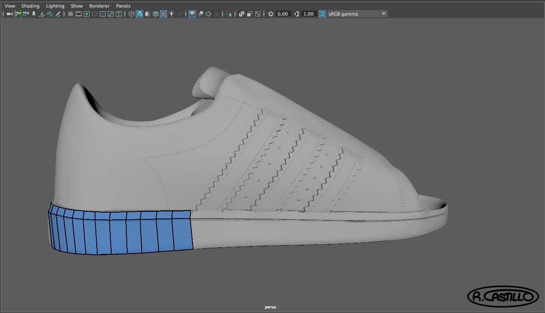545x313 pixels.
Task: Click Use All Lights bulb icon
Action: click(172, 14)
